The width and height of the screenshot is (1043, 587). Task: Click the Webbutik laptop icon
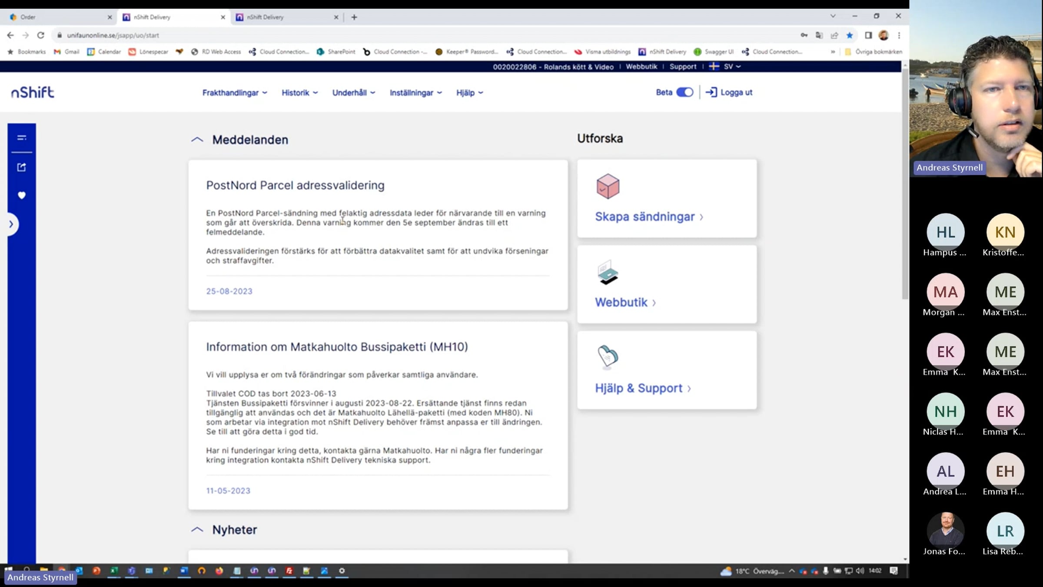(608, 273)
